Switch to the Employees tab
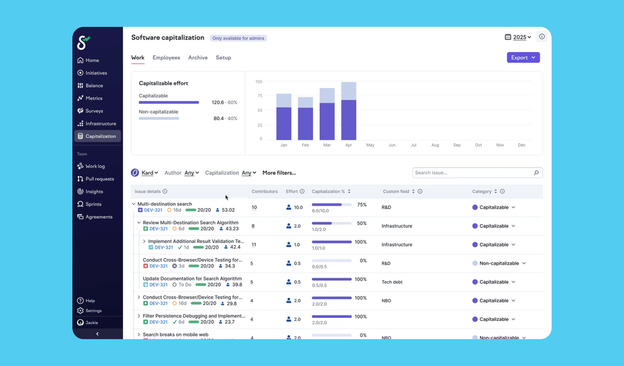 point(166,57)
